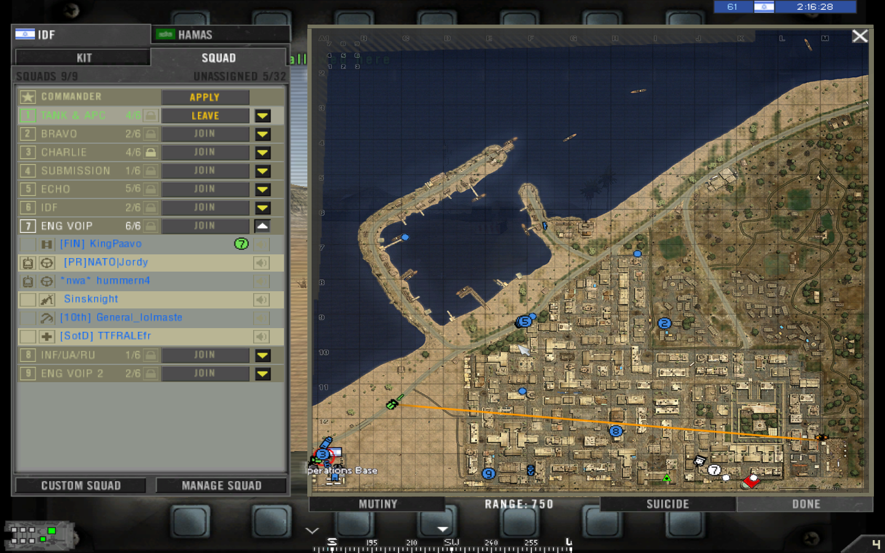885x553 pixels.
Task: Click the MUTINY button
Action: (x=377, y=504)
